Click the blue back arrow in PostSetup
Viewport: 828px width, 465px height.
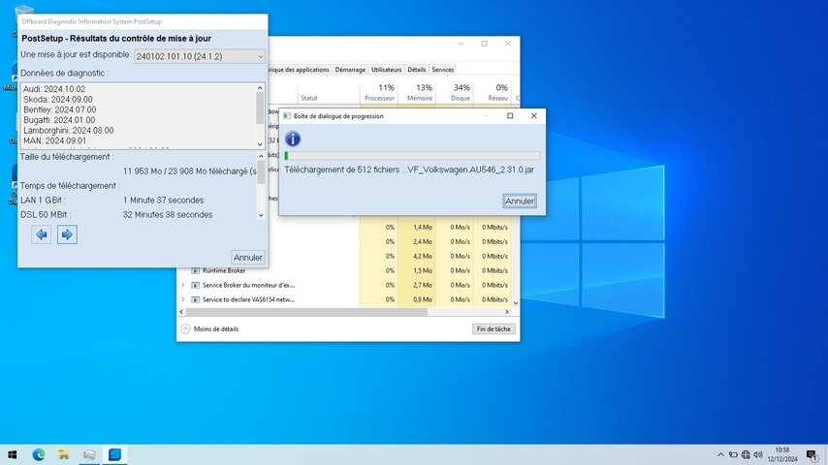[x=41, y=234]
